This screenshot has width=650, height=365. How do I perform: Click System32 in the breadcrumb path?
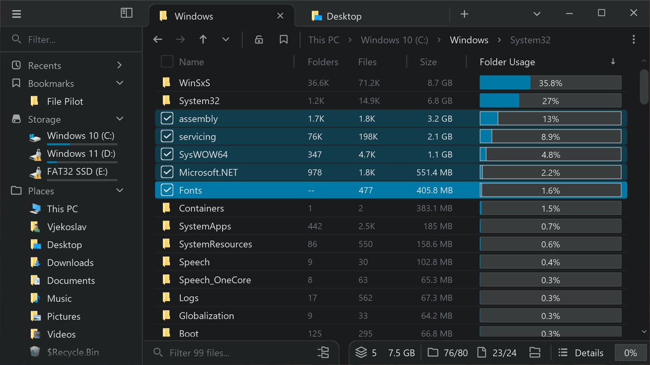pos(530,39)
